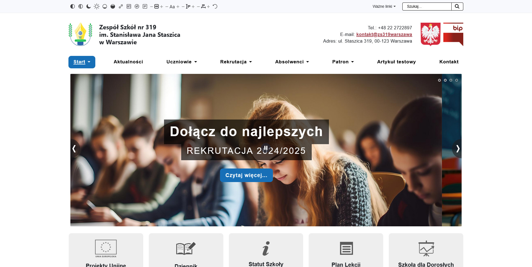Select the first slider indicator dot

pyautogui.click(x=439, y=80)
